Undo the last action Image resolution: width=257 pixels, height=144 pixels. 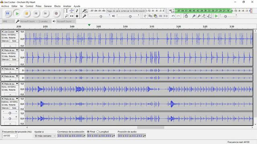click(x=173, y=16)
